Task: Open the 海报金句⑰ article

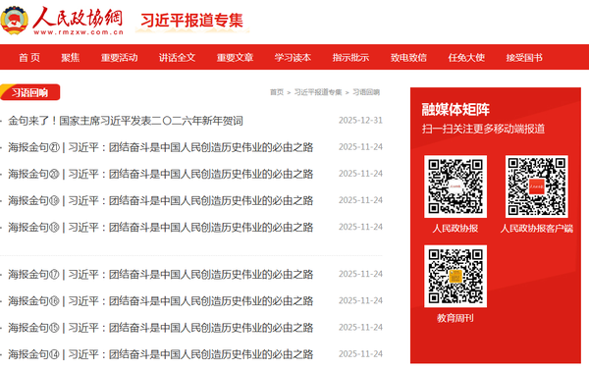Action: (x=161, y=275)
